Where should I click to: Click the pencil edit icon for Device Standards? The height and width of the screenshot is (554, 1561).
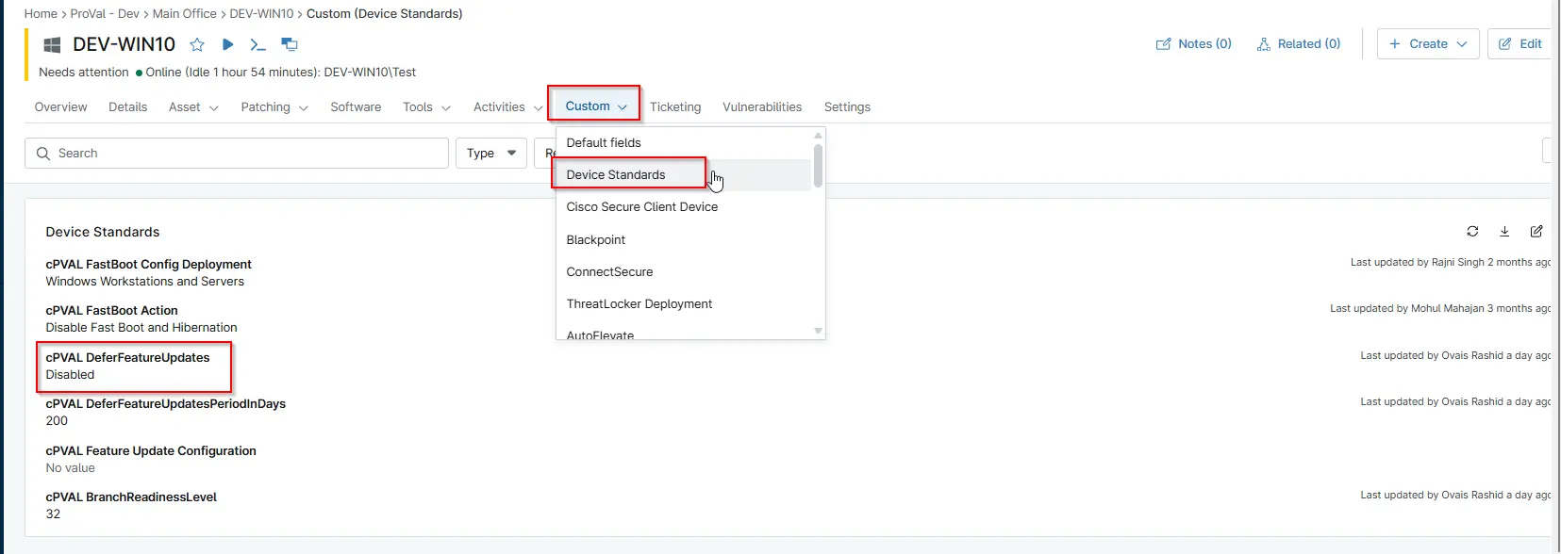pos(1536,231)
